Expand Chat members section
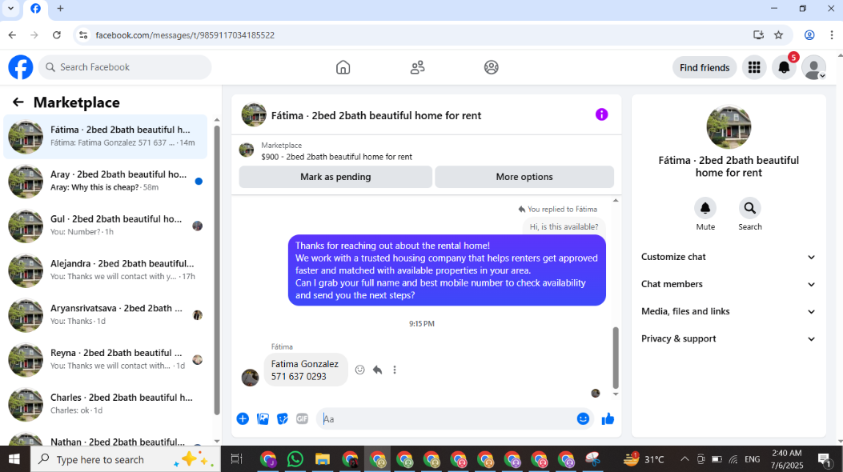Viewport: 843px width, 472px height. pos(729,284)
